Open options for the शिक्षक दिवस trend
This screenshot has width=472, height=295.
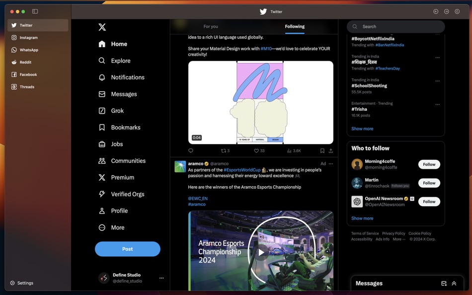(437, 58)
